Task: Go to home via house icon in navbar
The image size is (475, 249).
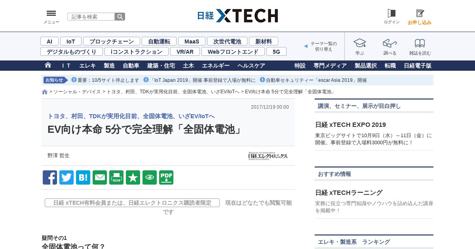Action: pyautogui.click(x=48, y=65)
